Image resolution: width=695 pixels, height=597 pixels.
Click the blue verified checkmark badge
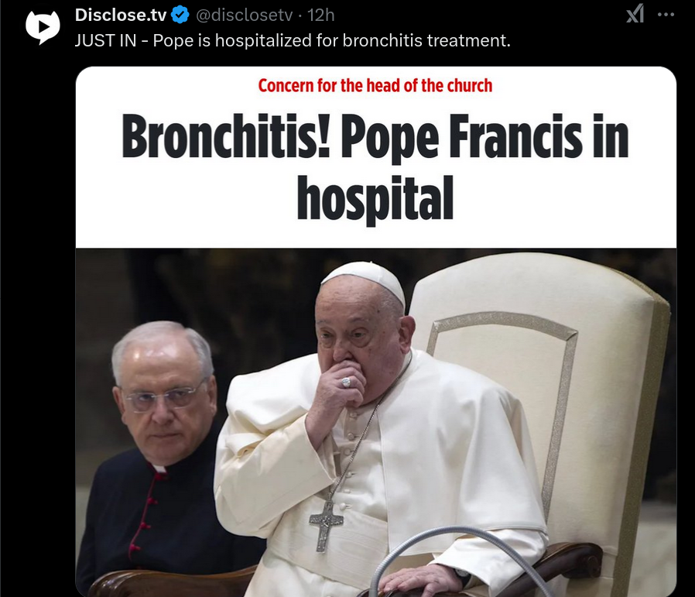click(180, 15)
